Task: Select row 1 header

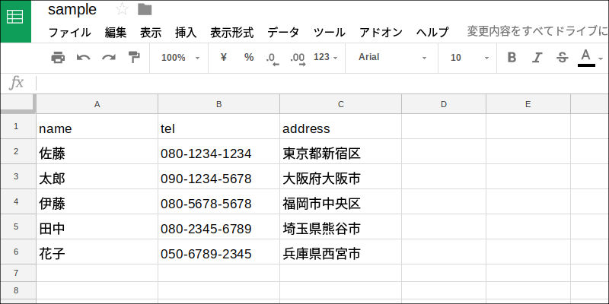Action: [x=18, y=126]
